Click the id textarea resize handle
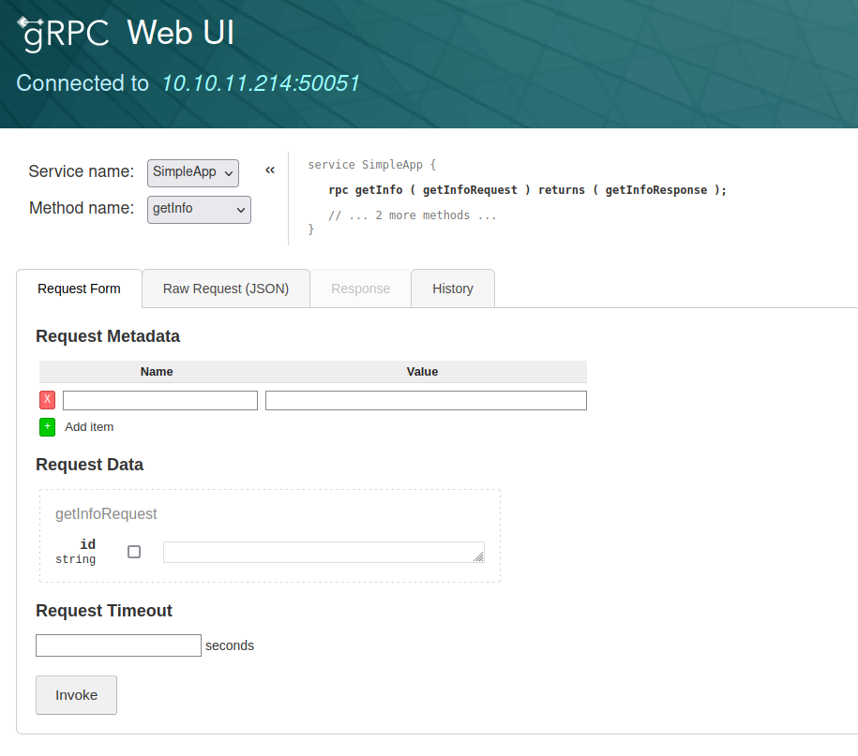The height and width of the screenshot is (756, 858). pos(478,556)
